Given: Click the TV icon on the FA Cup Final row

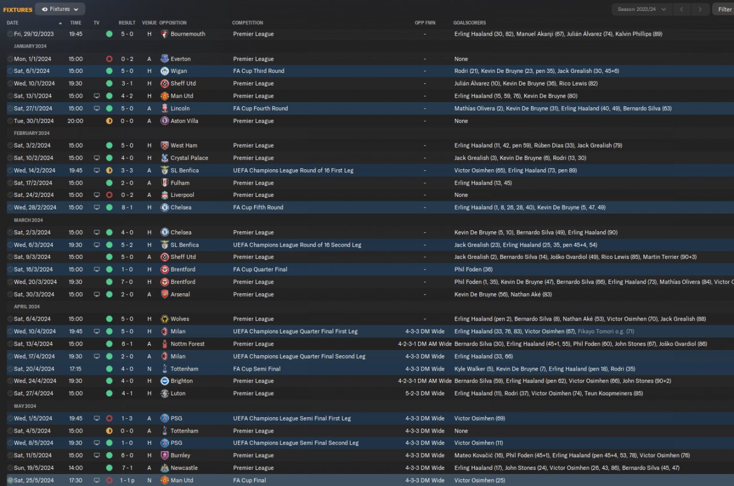Looking at the screenshot, I should point(96,480).
